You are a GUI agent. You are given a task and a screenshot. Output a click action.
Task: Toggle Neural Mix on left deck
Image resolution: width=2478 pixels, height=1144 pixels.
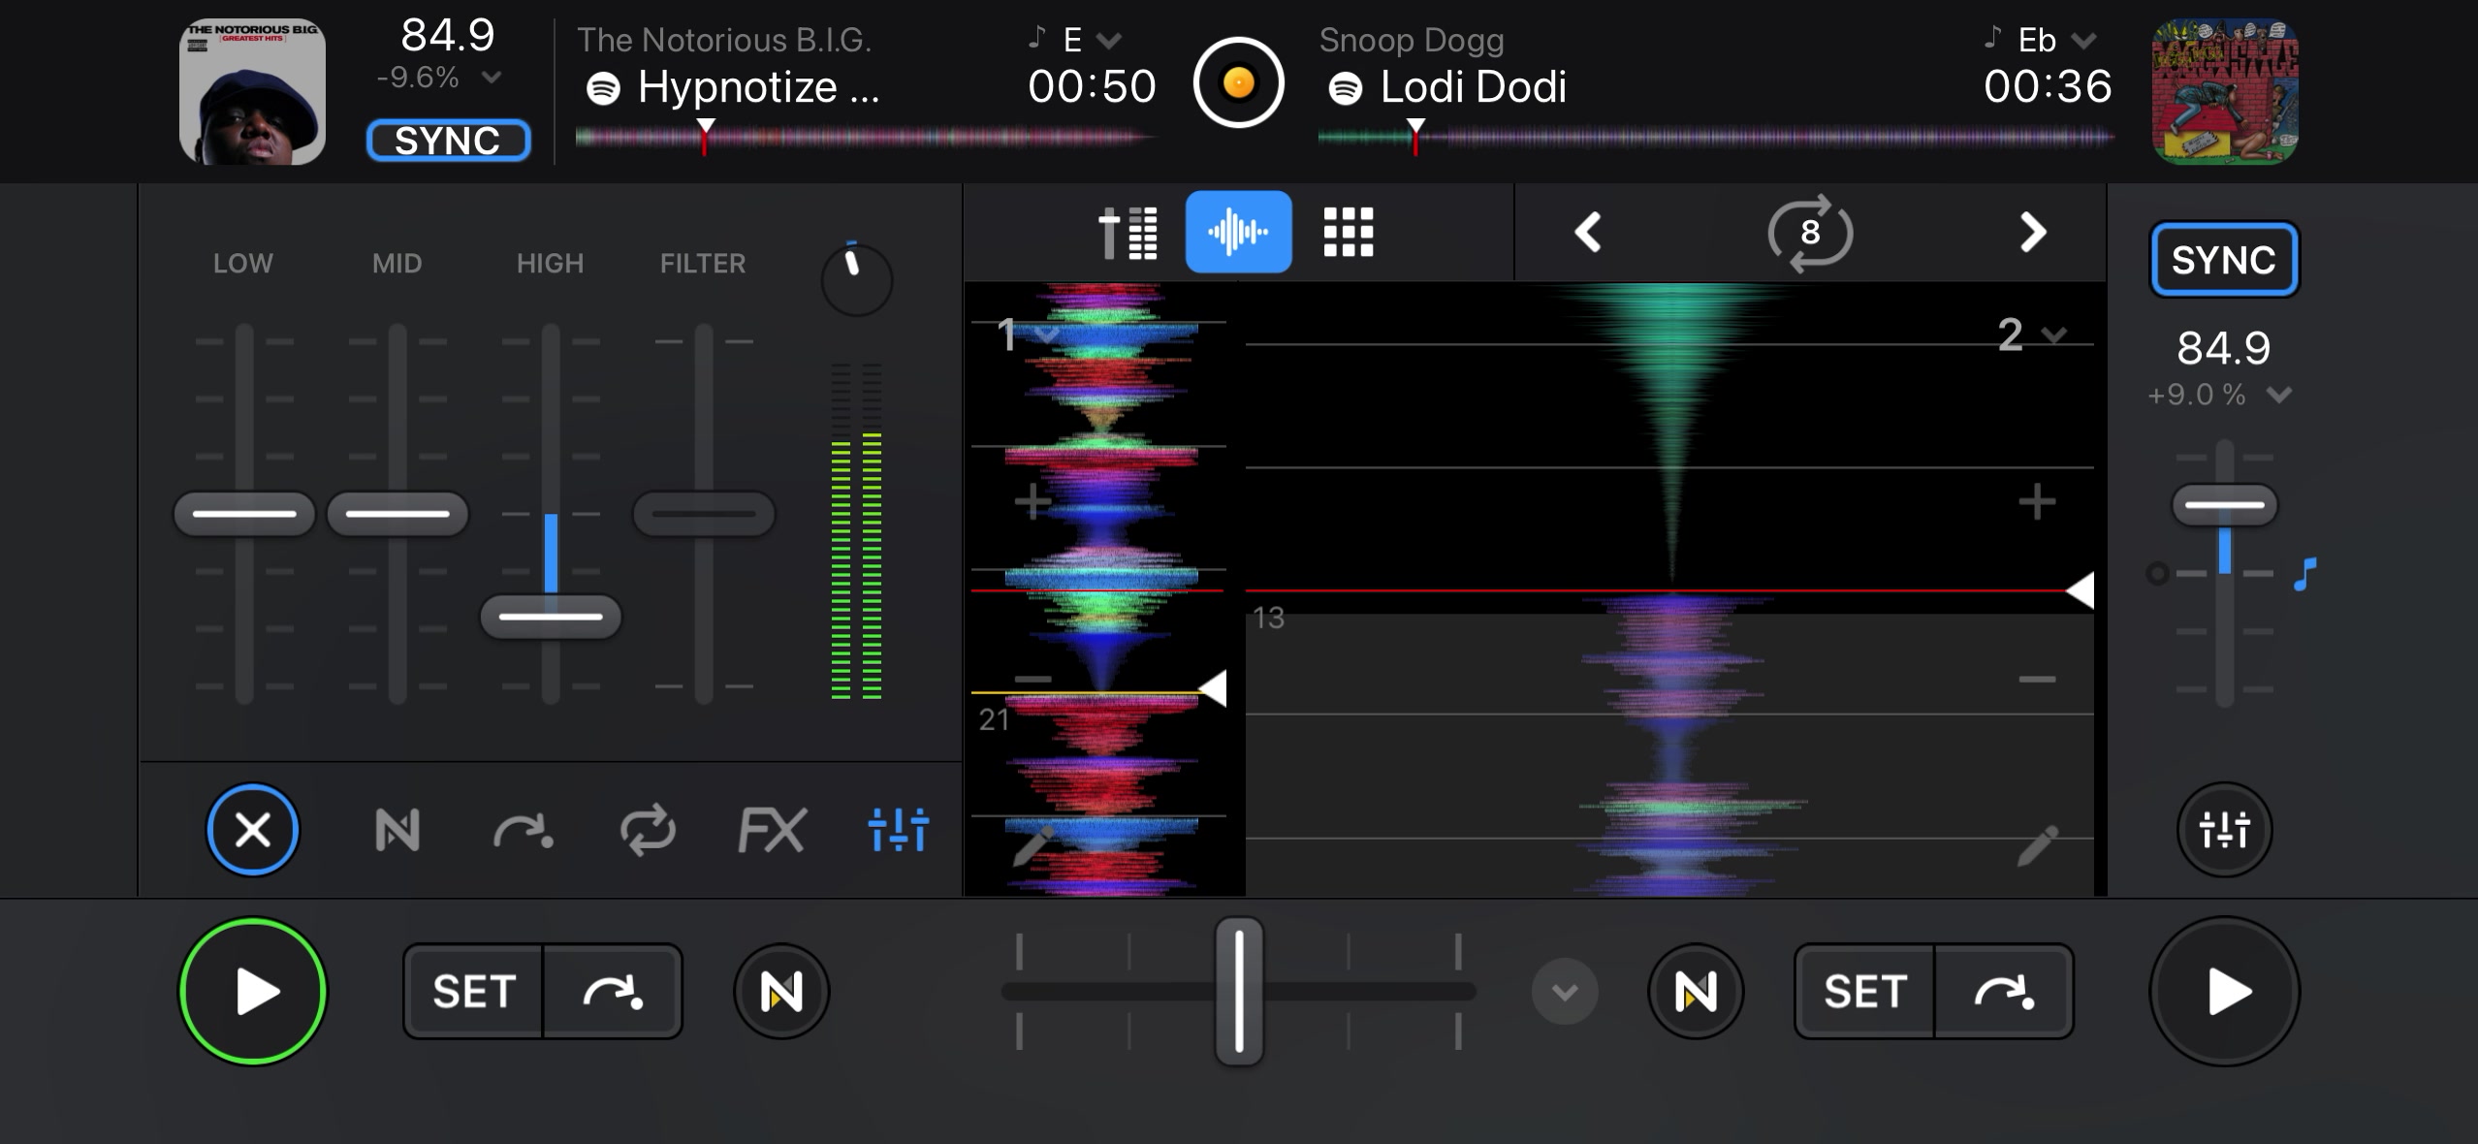click(781, 992)
